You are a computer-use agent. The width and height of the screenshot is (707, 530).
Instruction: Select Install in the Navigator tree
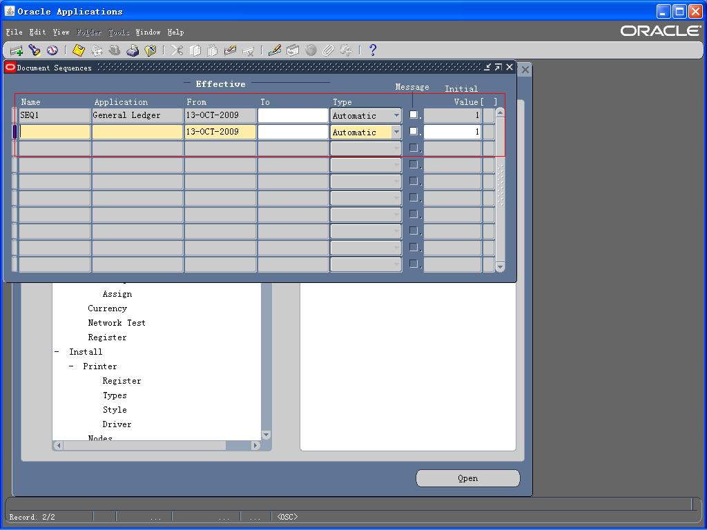pos(86,351)
